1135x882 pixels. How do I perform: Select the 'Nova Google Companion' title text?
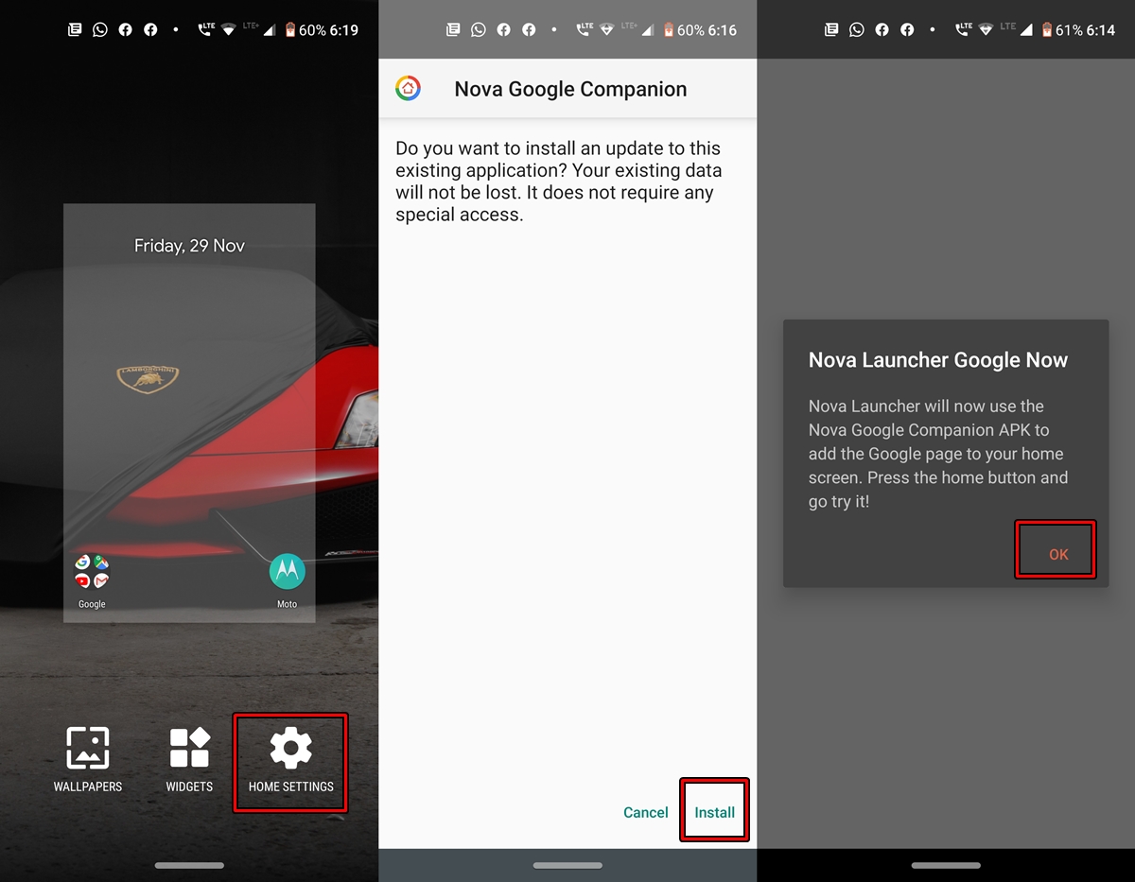[x=570, y=89]
